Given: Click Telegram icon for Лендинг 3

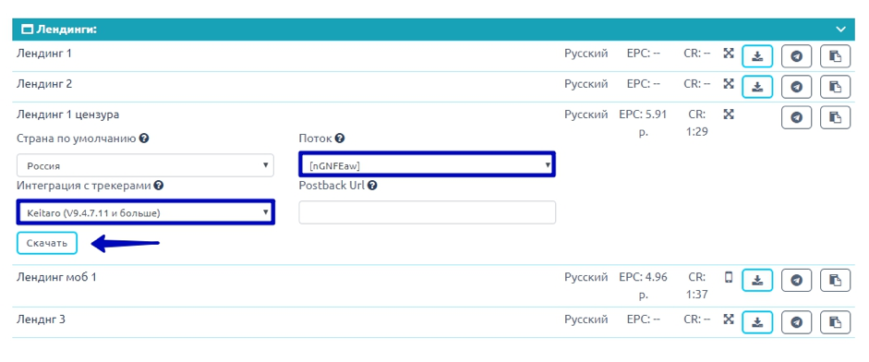Looking at the screenshot, I should pyautogui.click(x=796, y=322).
